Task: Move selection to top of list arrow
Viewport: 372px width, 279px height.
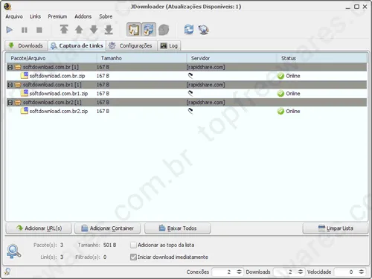Action: tap(64, 30)
